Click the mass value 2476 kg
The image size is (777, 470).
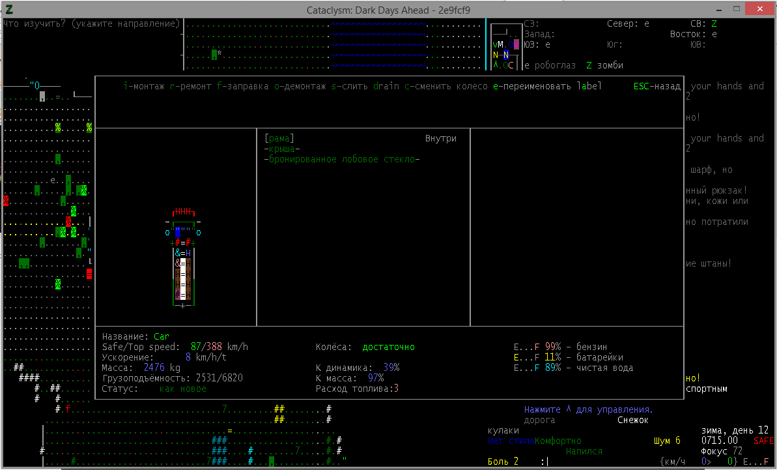[162, 368]
